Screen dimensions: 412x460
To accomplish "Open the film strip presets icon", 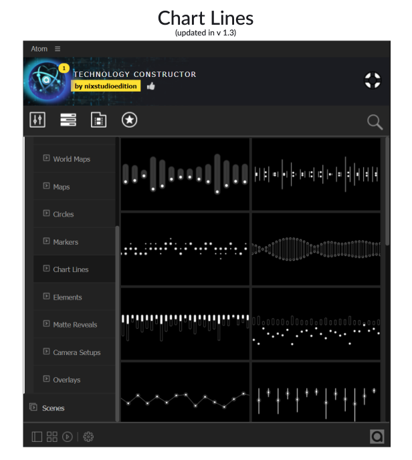I will click(98, 120).
